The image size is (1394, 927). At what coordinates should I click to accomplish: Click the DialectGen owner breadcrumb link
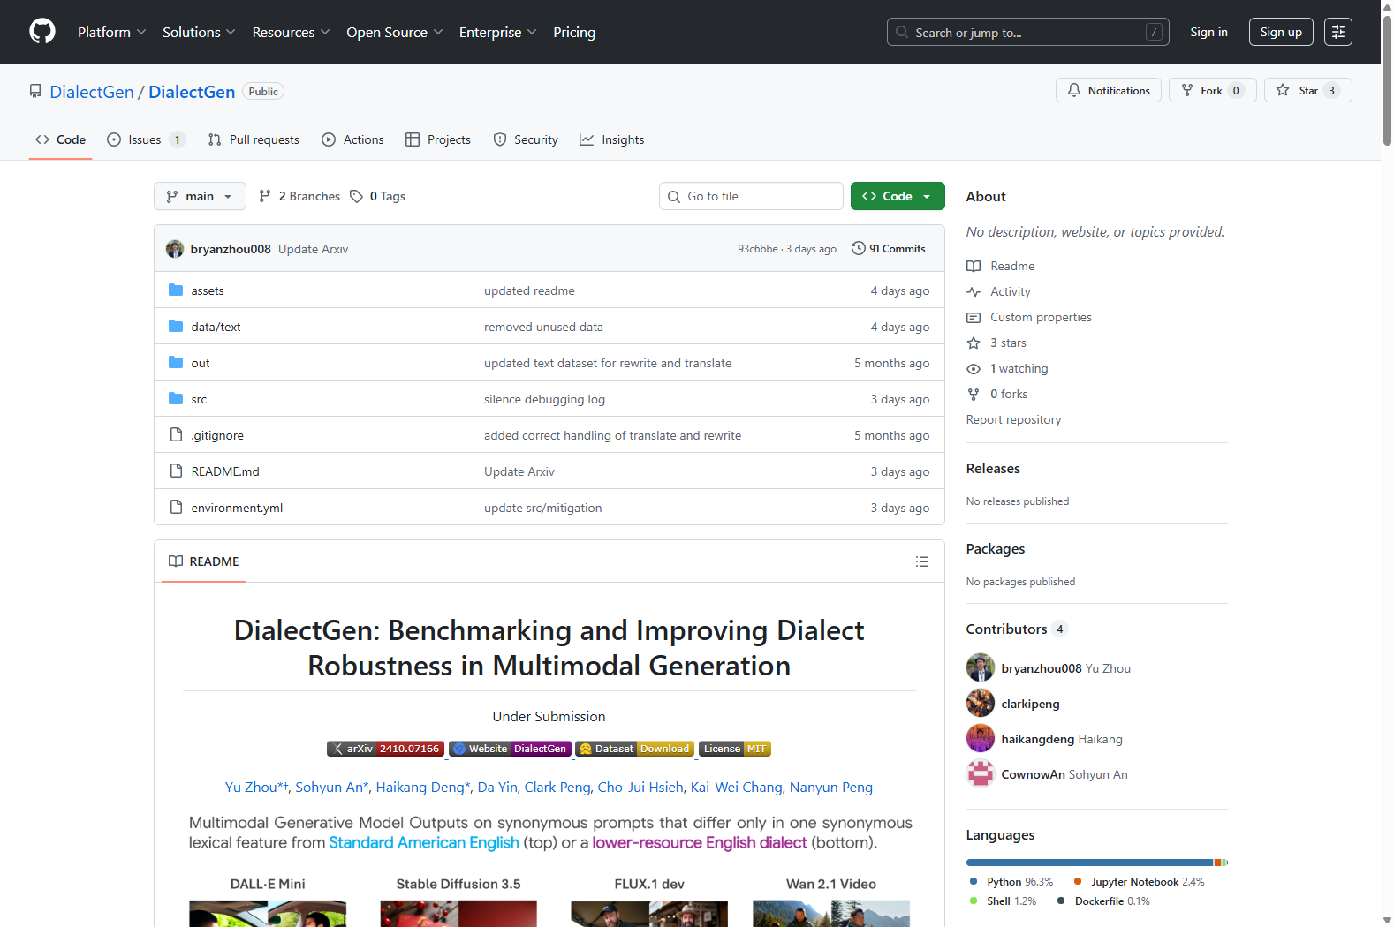[x=92, y=92]
